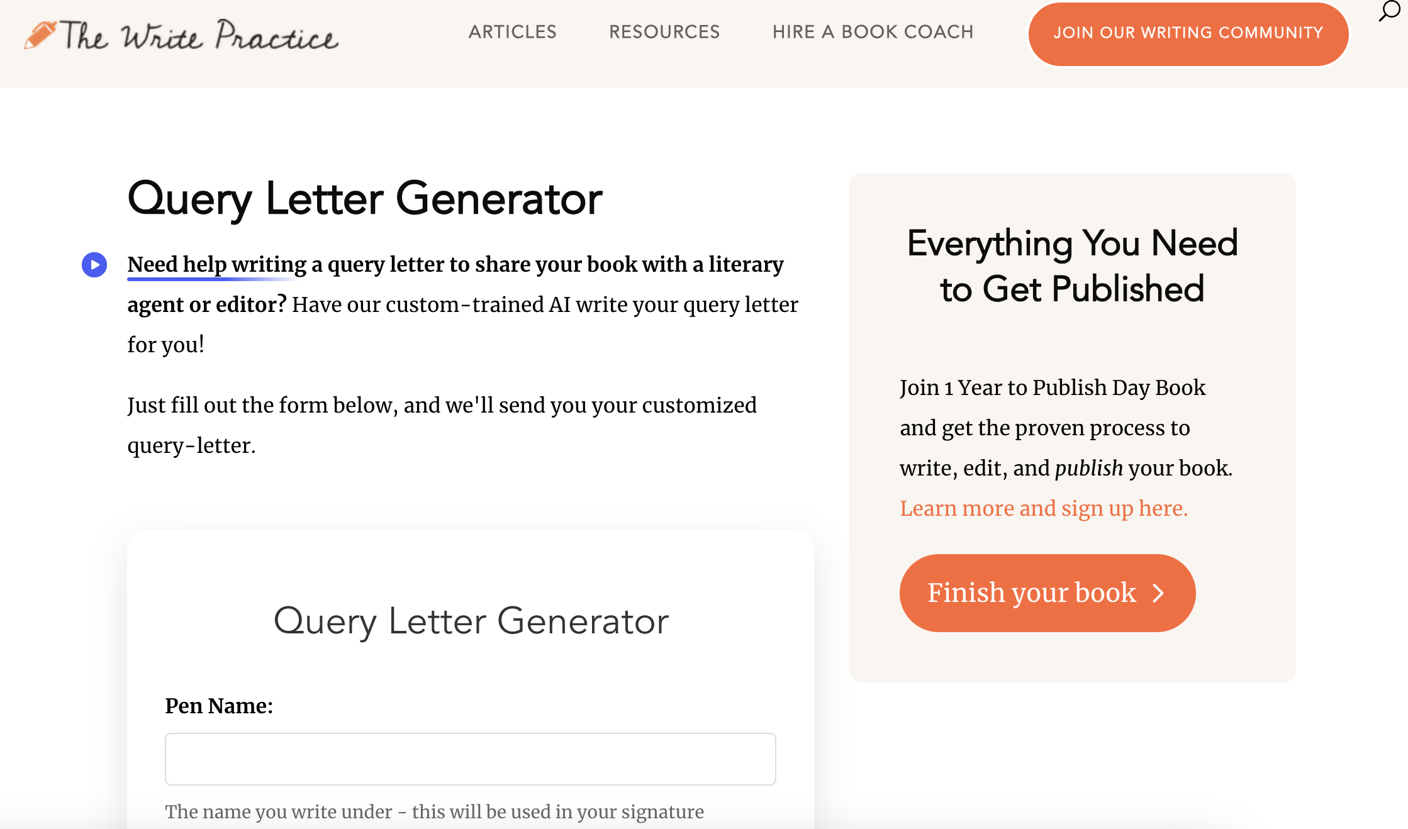1408x829 pixels.
Task: Click Learn more and sign up link
Action: [1044, 508]
